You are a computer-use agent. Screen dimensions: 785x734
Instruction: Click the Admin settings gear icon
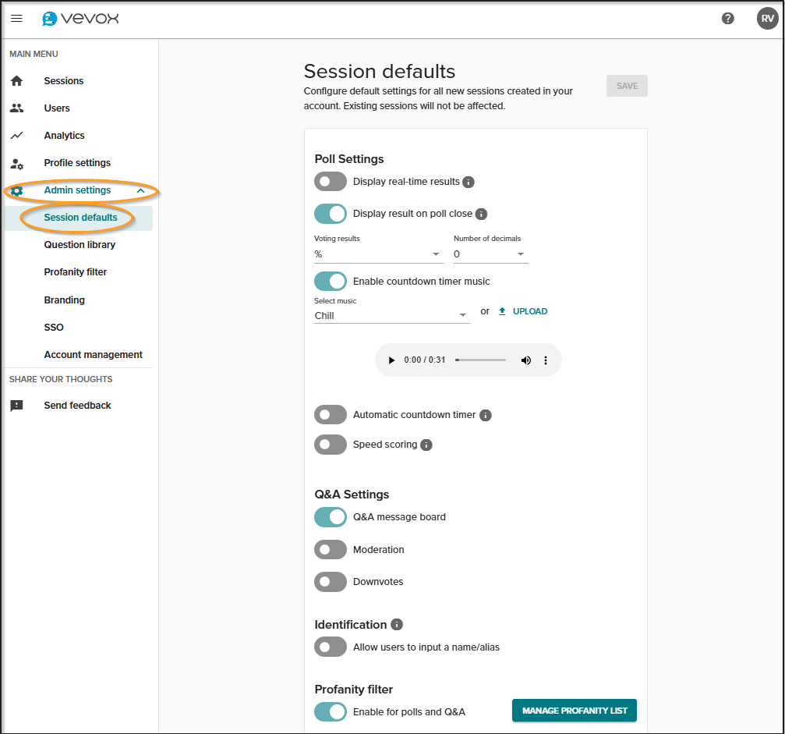[16, 190]
